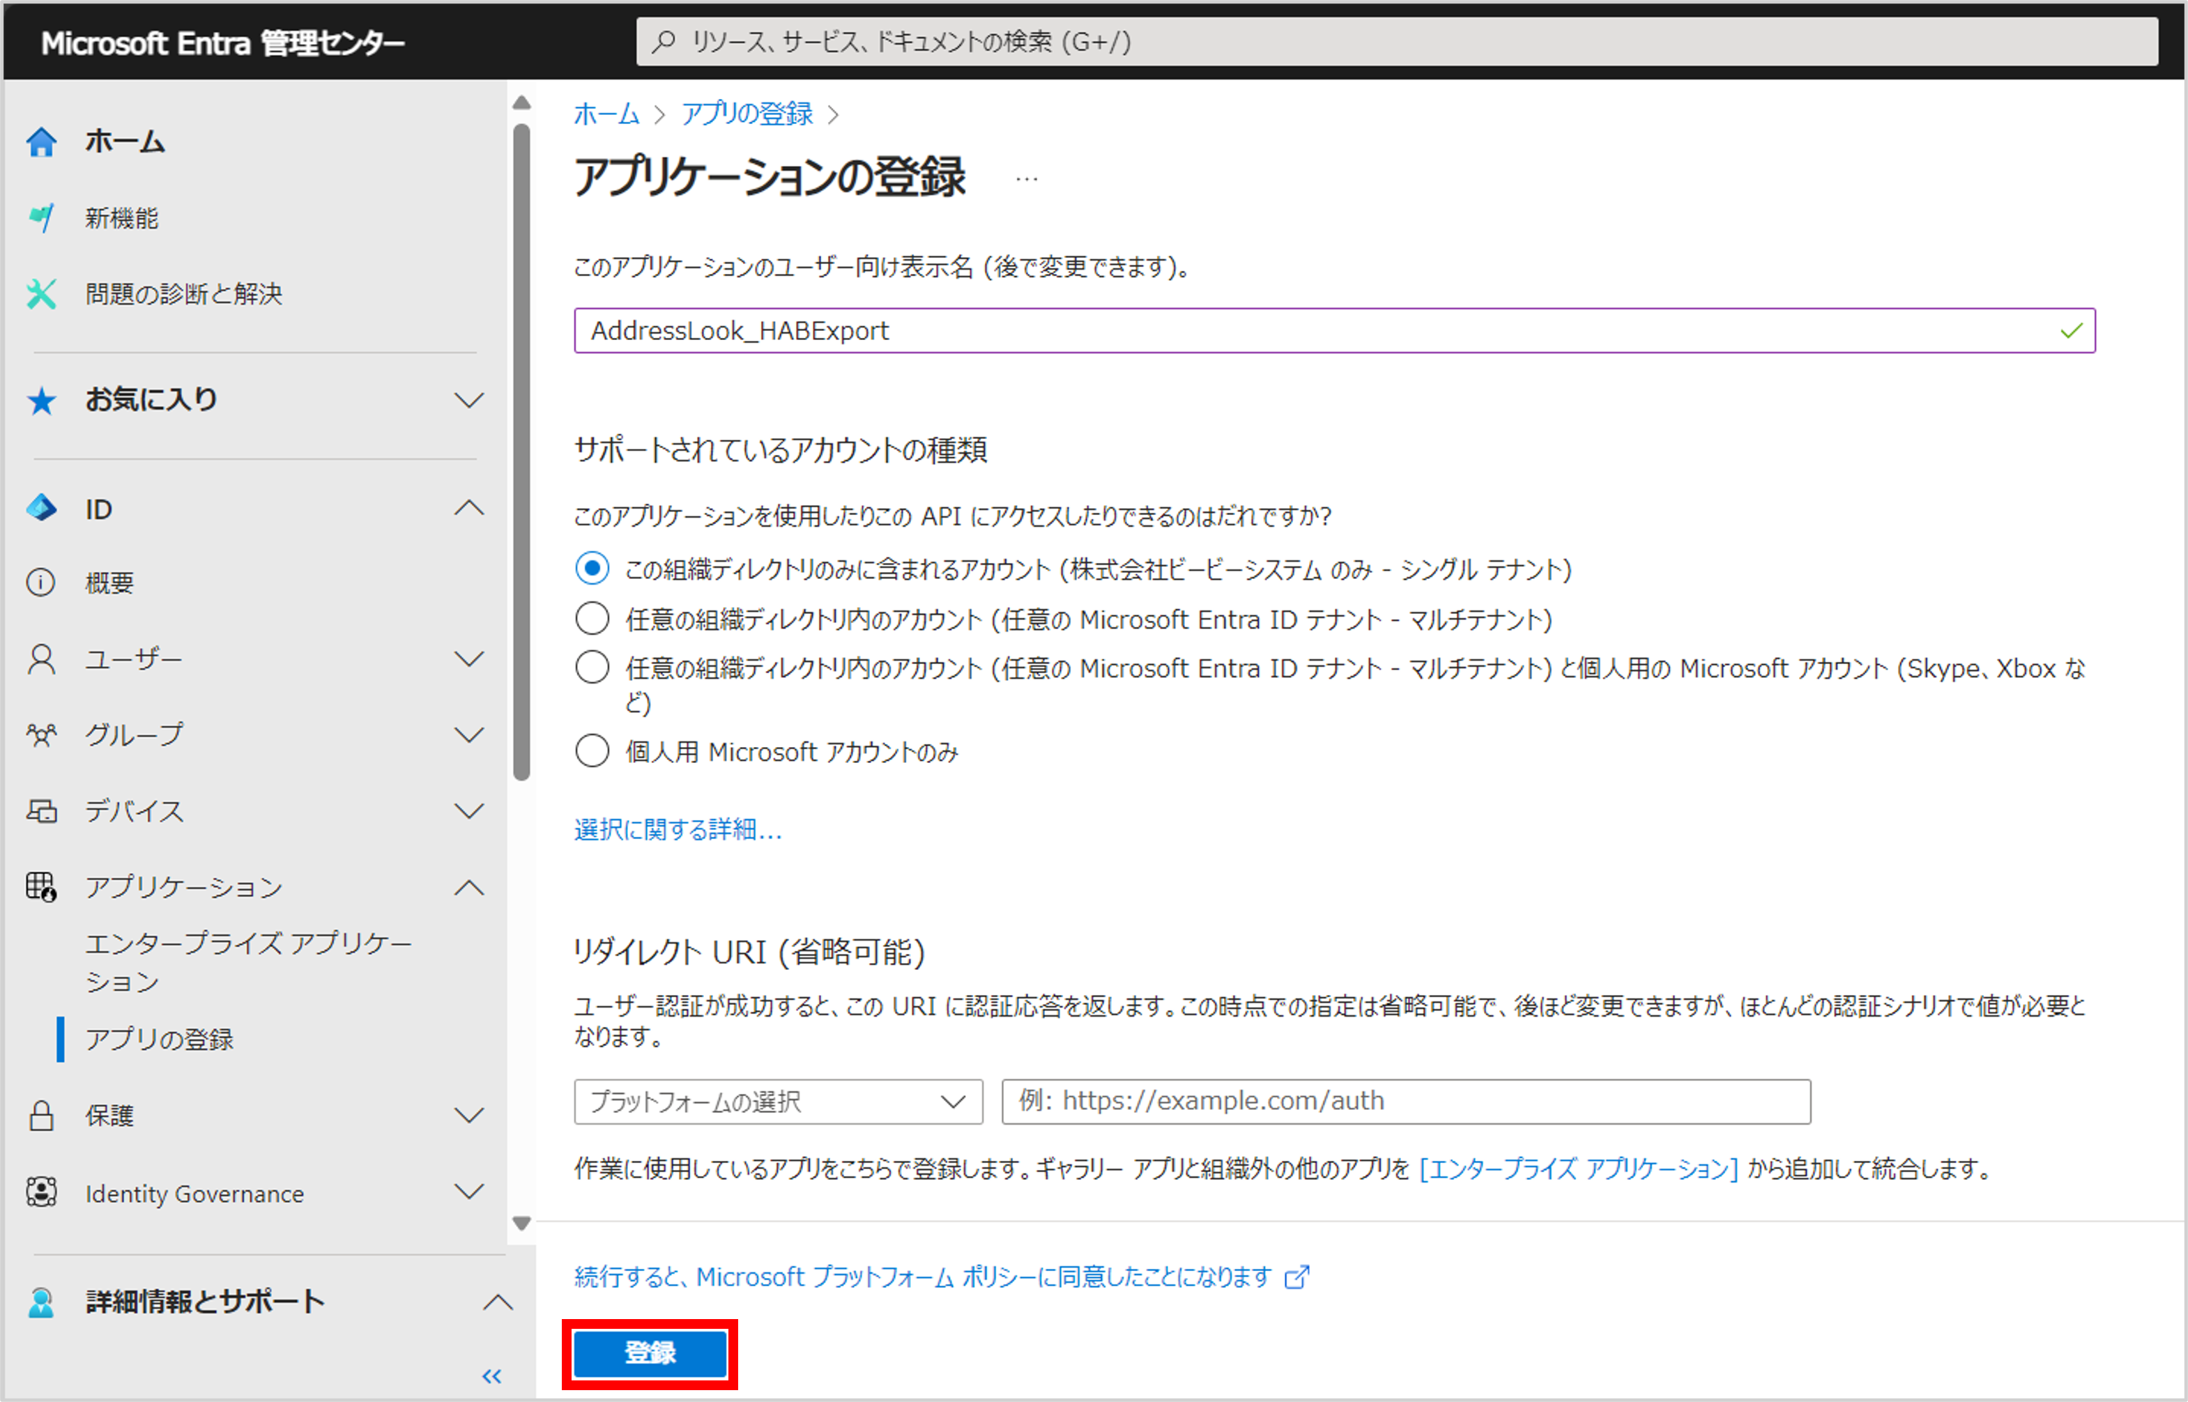
Task: Click the 問題の診断と解決 wrench icon
Action: point(42,294)
